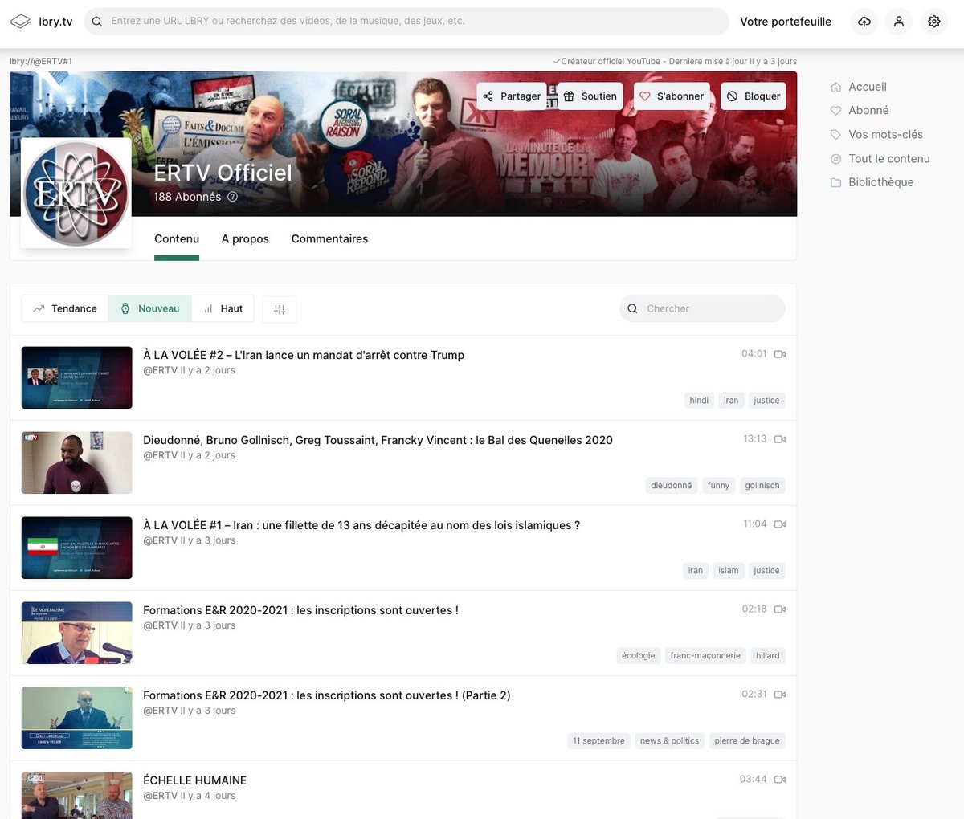964x819 pixels.
Task: Subscribe with the S'abonner button
Action: 672,96
